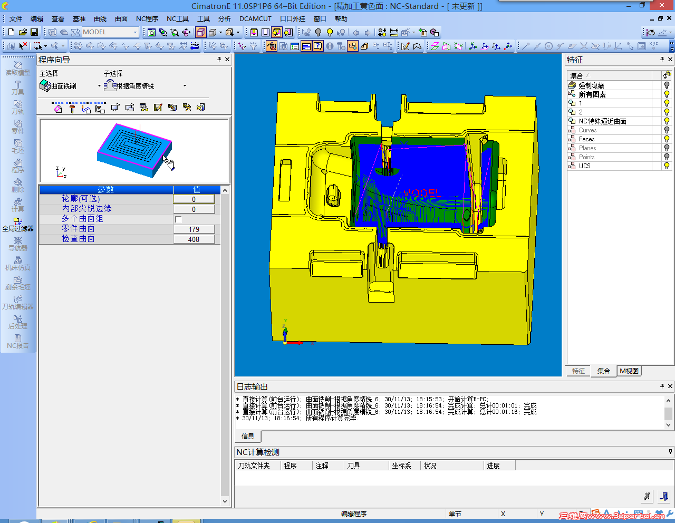
Task: Click the 刀轨 toolpath sidebar icon
Action: pos(18,107)
